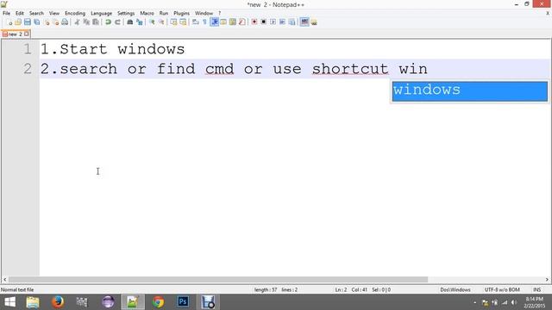Choose 'windows' from the autocomplete popup
Viewport: 552px width, 310px height.
point(469,91)
